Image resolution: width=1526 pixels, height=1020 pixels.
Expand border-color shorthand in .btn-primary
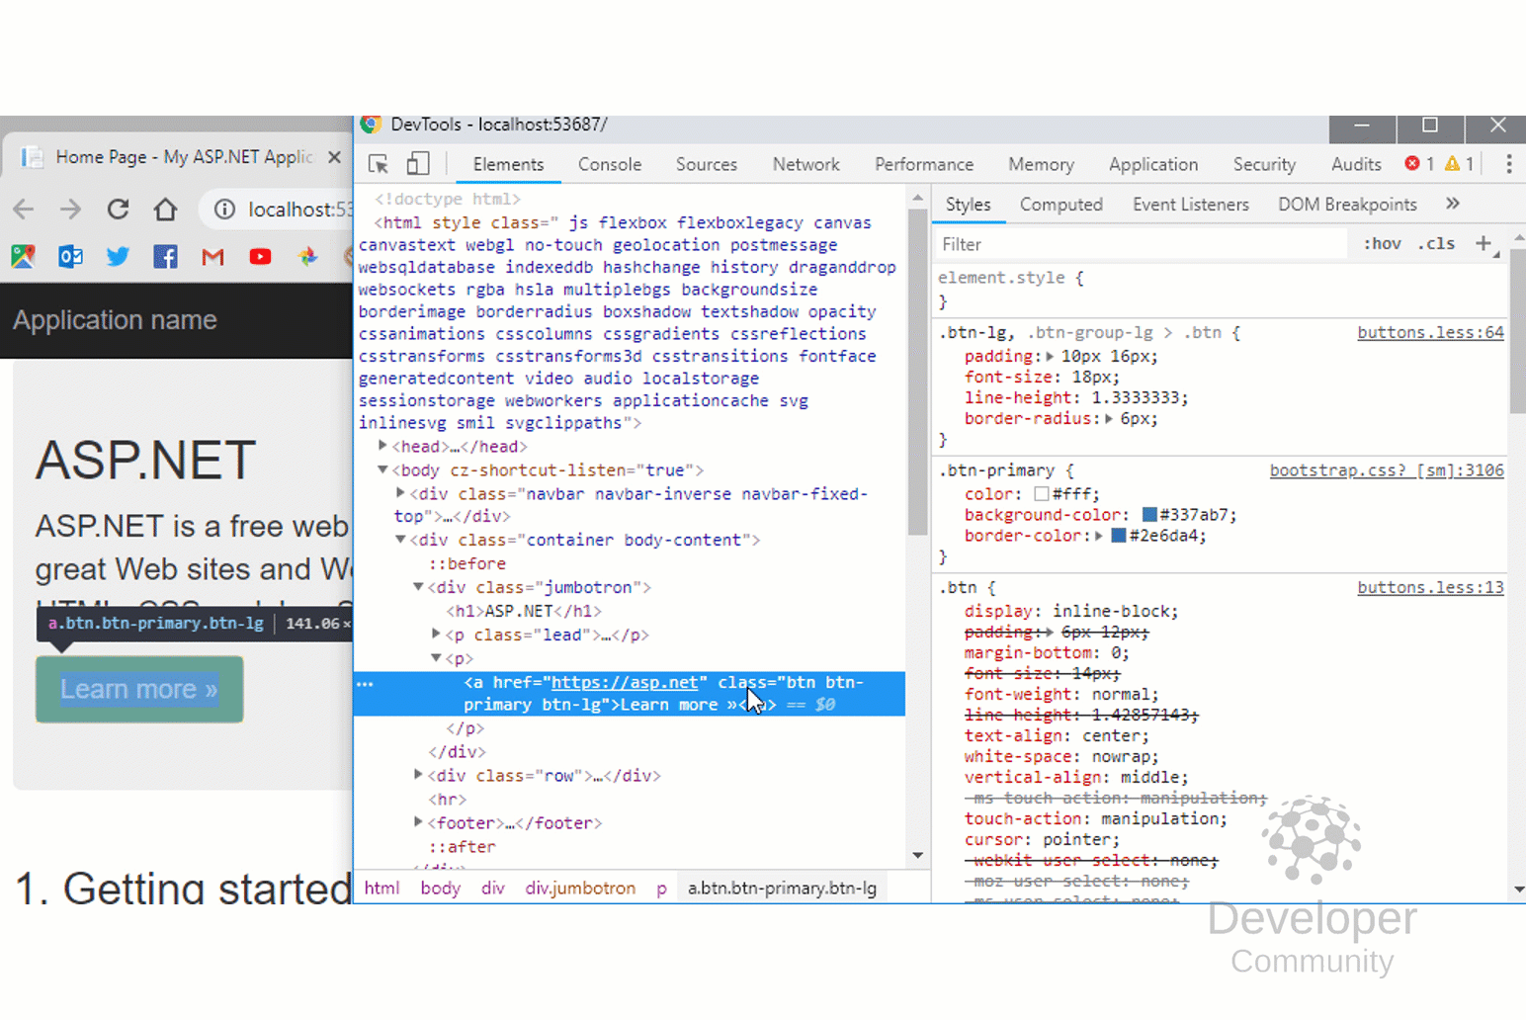pos(1099,536)
